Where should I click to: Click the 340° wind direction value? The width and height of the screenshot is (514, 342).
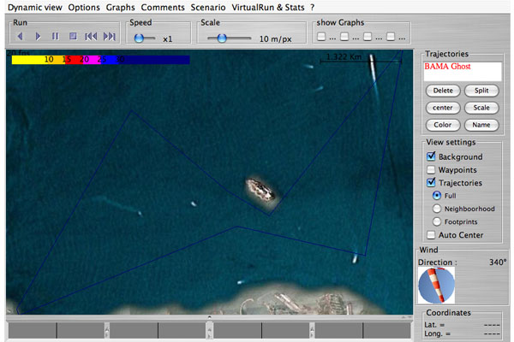point(498,262)
